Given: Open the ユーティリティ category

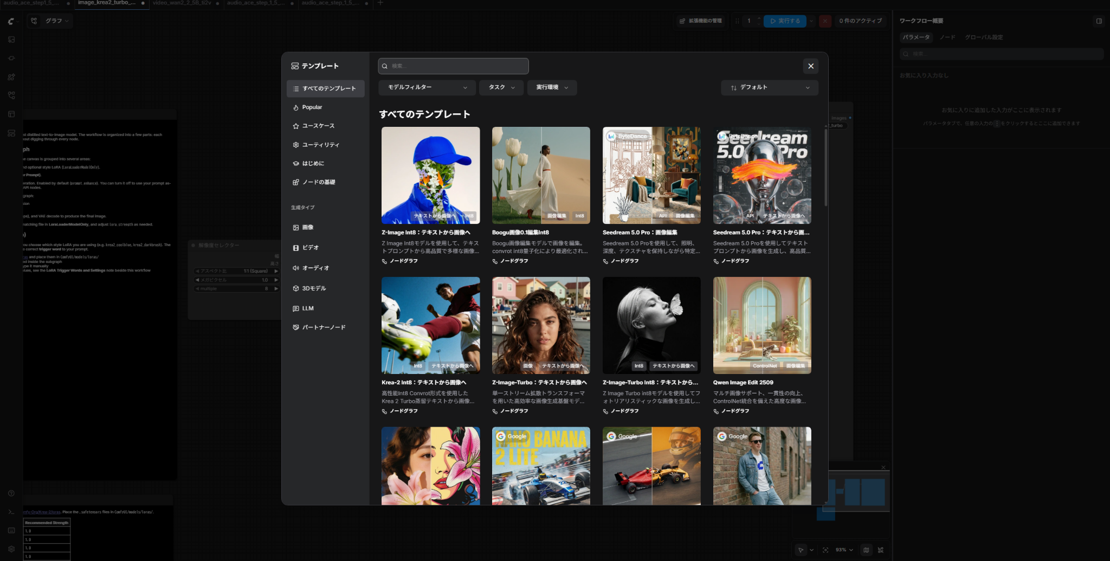Looking at the screenshot, I should tap(325, 145).
